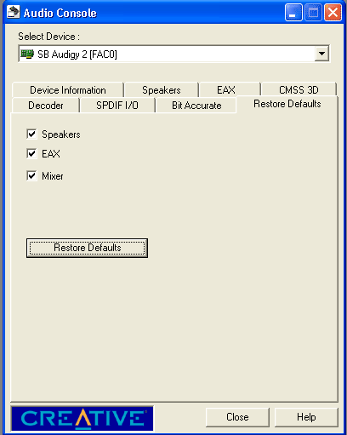Viewport: 347px width, 435px height.
Task: Click the Close button
Action: [x=237, y=417]
